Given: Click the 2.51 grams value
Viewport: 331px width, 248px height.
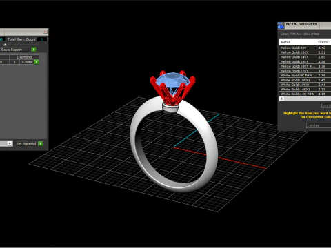Looking at the screenshot, I should tap(322, 52).
